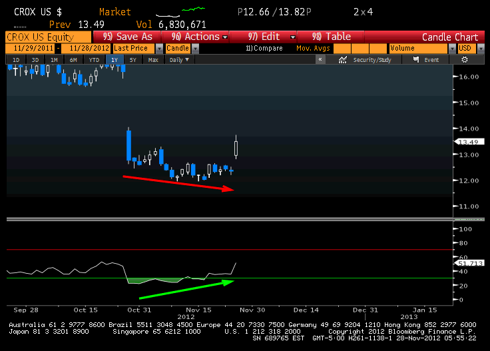The width and height of the screenshot is (490, 351).
Task: Click the 11) Compare option
Action: [264, 48]
